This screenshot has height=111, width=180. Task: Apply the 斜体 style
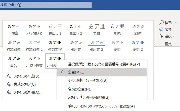138,29
